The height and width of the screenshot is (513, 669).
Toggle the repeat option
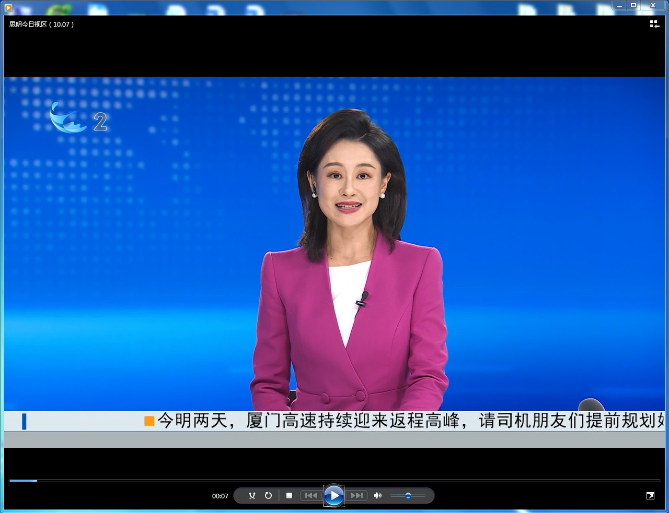(268, 496)
